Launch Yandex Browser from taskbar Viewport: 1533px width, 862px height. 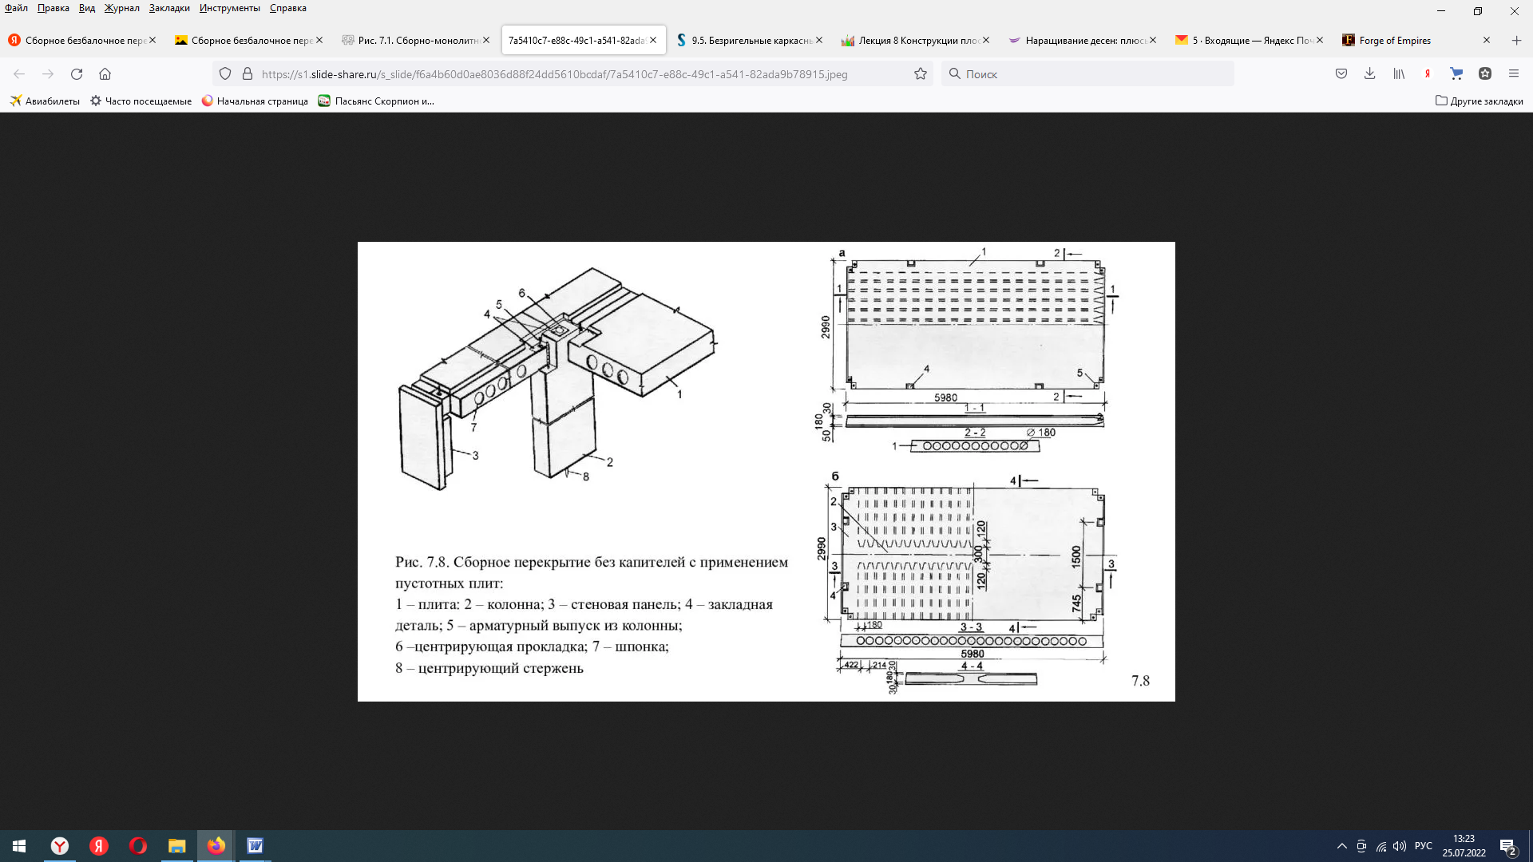(x=60, y=846)
